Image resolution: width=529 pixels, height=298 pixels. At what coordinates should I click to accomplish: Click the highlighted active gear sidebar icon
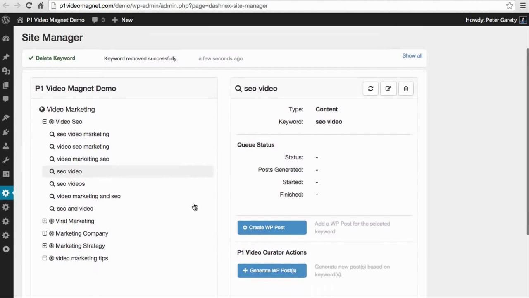[6, 193]
